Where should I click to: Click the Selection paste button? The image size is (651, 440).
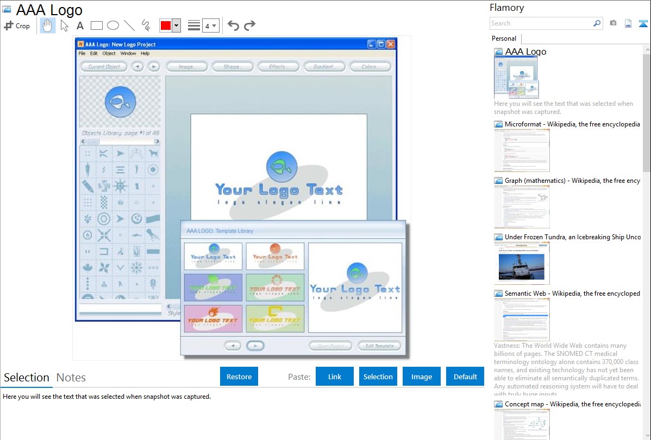(378, 377)
